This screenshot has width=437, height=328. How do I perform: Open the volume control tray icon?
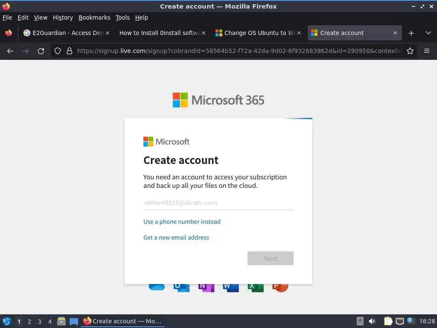point(372,321)
